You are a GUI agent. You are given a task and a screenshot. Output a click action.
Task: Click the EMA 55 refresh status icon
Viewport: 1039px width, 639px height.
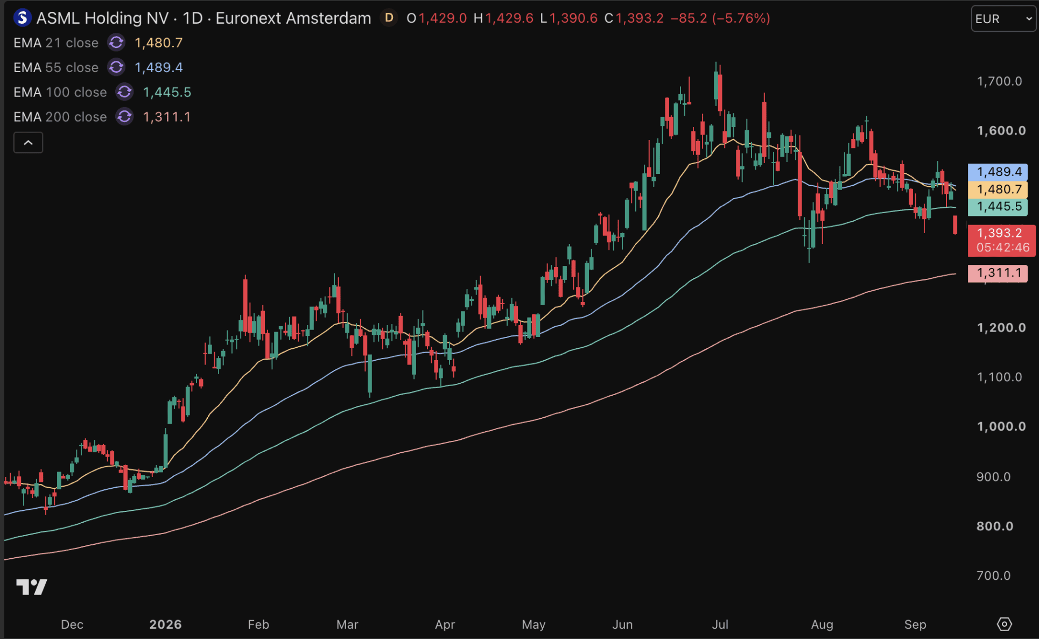point(116,67)
